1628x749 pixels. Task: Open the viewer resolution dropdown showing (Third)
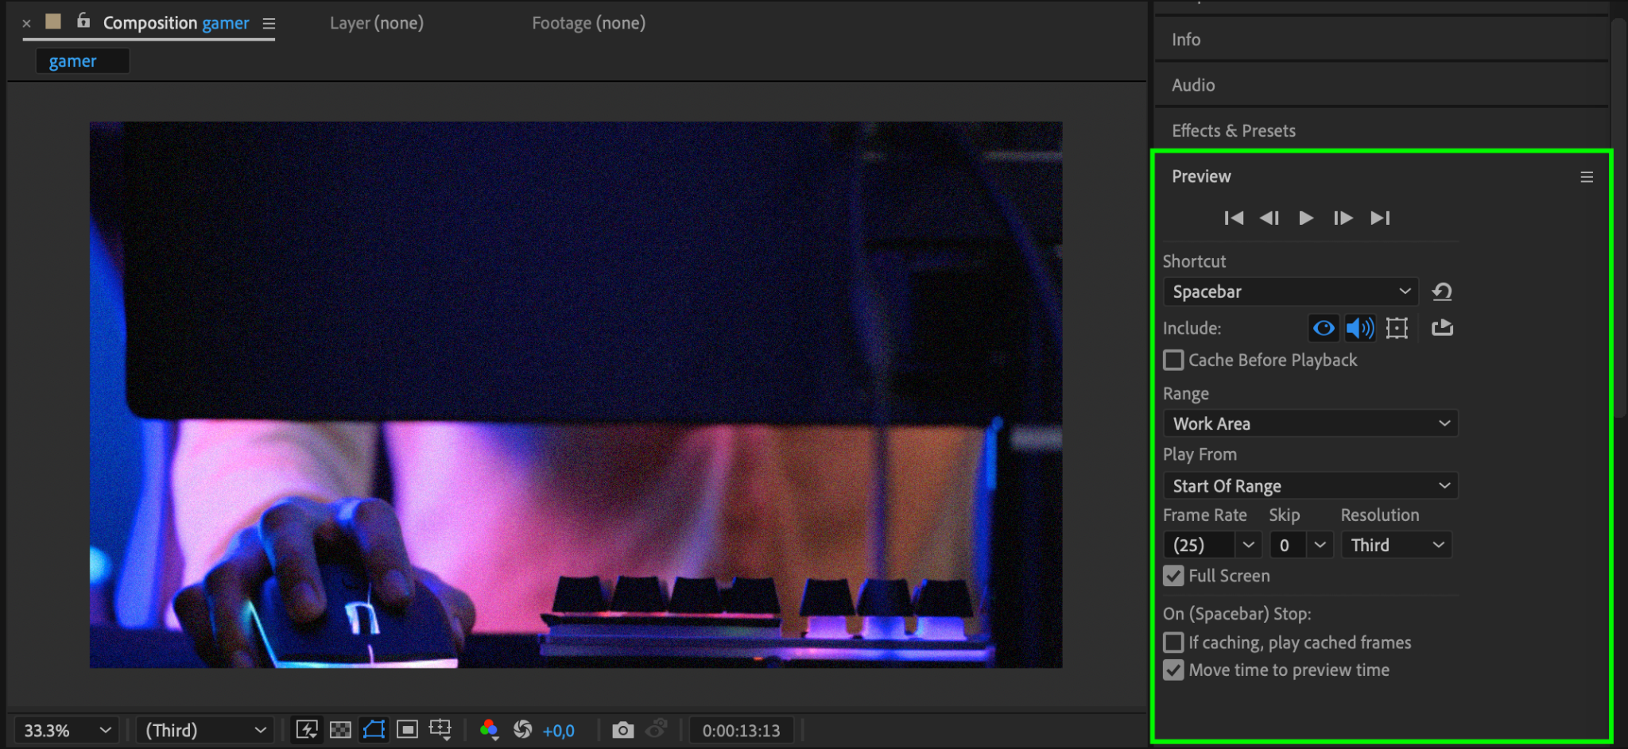click(205, 730)
